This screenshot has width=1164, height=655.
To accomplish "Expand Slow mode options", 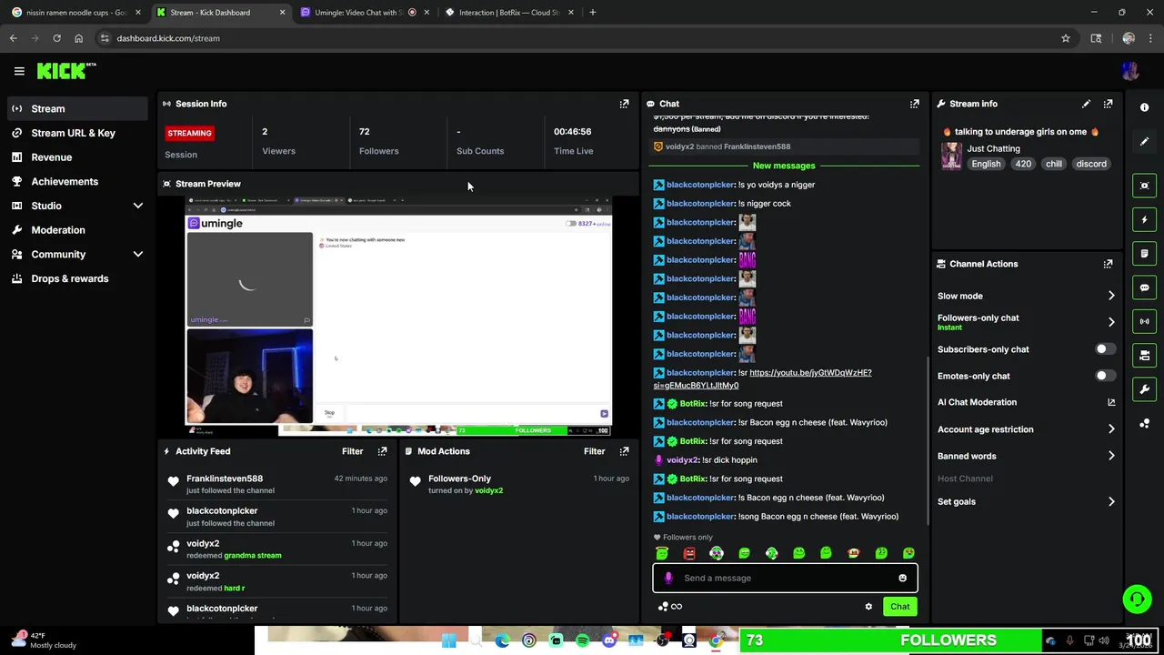I will (x=1111, y=296).
